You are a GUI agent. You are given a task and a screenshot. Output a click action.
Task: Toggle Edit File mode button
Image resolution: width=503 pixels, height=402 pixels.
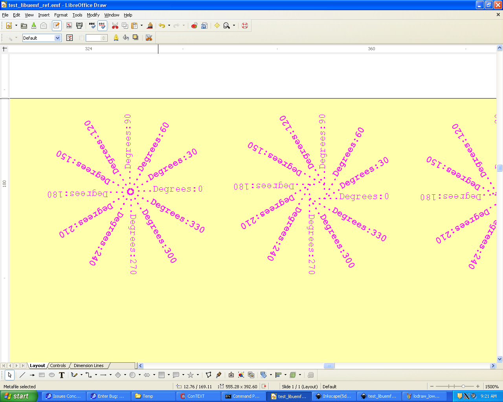[x=57, y=26]
